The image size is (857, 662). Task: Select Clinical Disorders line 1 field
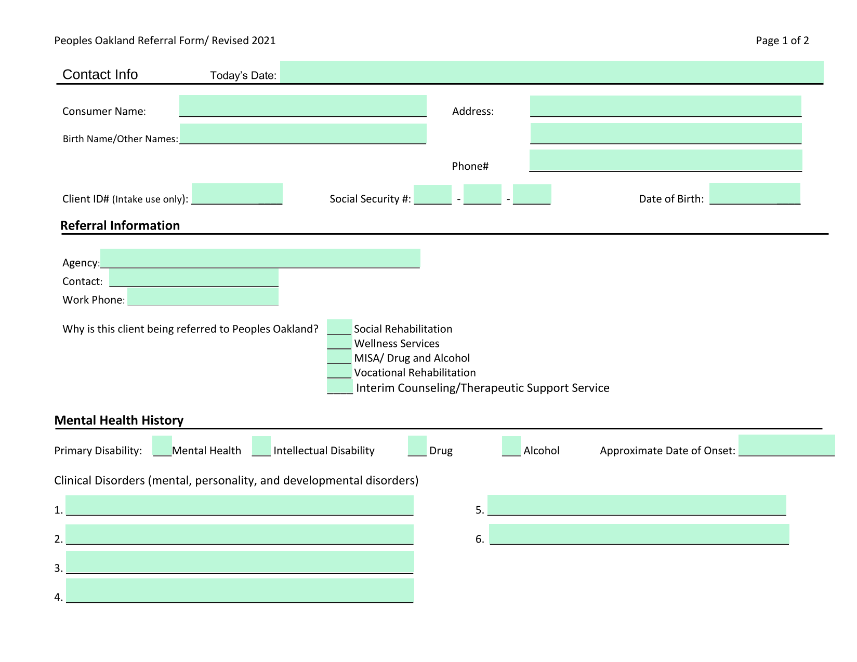coord(240,505)
